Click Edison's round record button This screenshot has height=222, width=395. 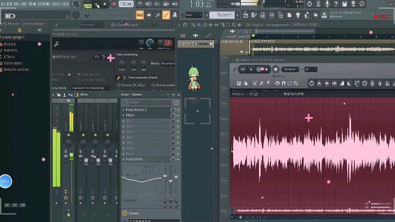275,69
